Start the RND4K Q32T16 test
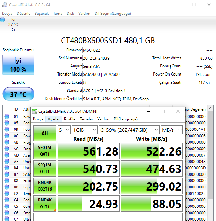Viewport: 216px width, 221px height. [44, 186]
